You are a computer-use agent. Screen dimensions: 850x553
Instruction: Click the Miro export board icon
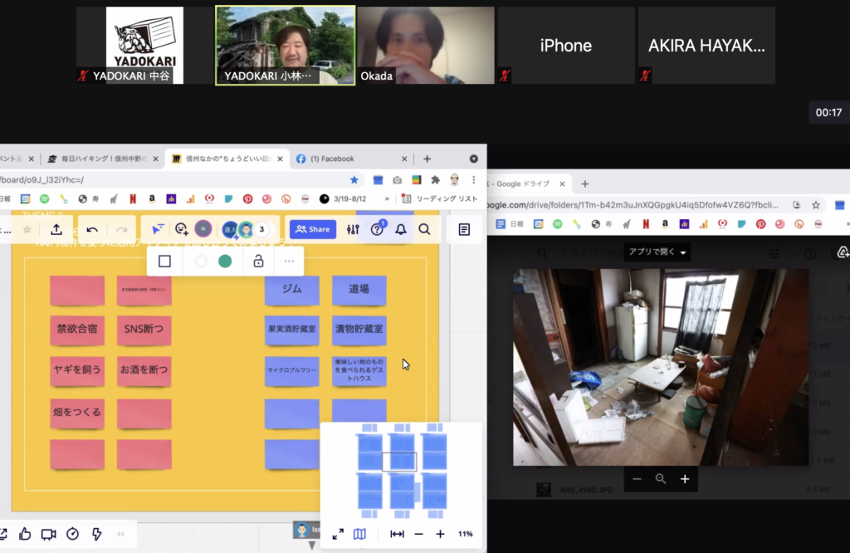click(x=56, y=229)
